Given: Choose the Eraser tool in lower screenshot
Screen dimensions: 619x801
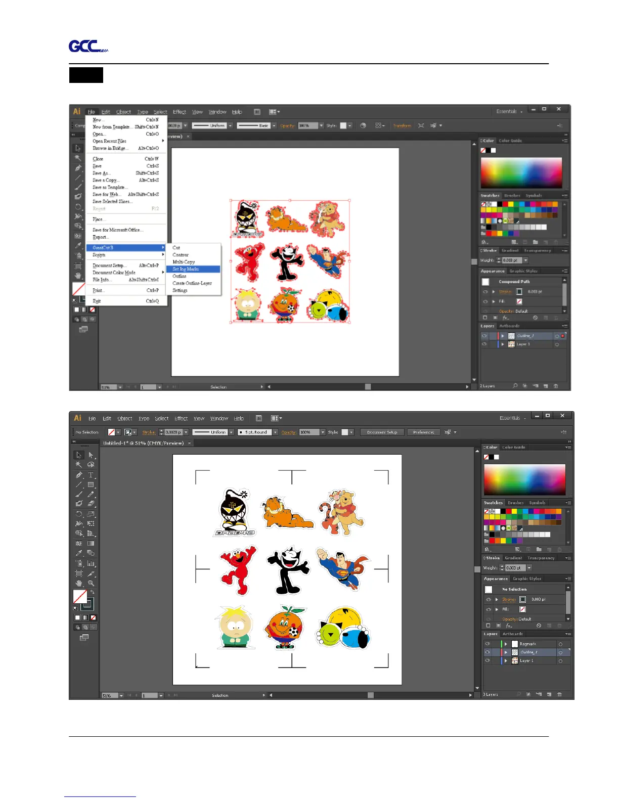Looking at the screenshot, I should (91, 504).
